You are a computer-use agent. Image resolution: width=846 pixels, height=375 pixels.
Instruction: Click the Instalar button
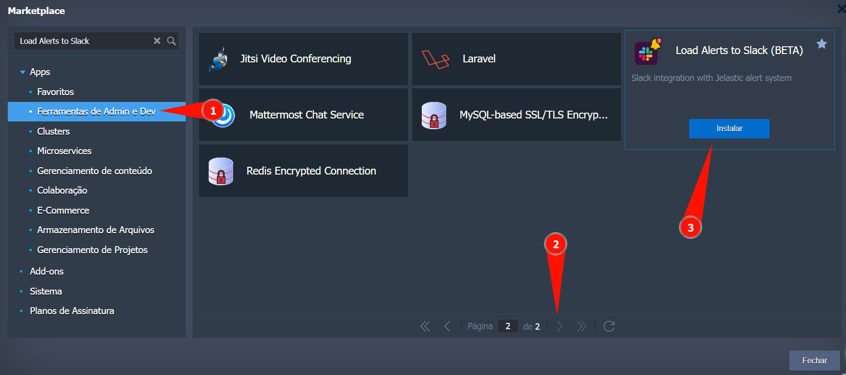729,129
